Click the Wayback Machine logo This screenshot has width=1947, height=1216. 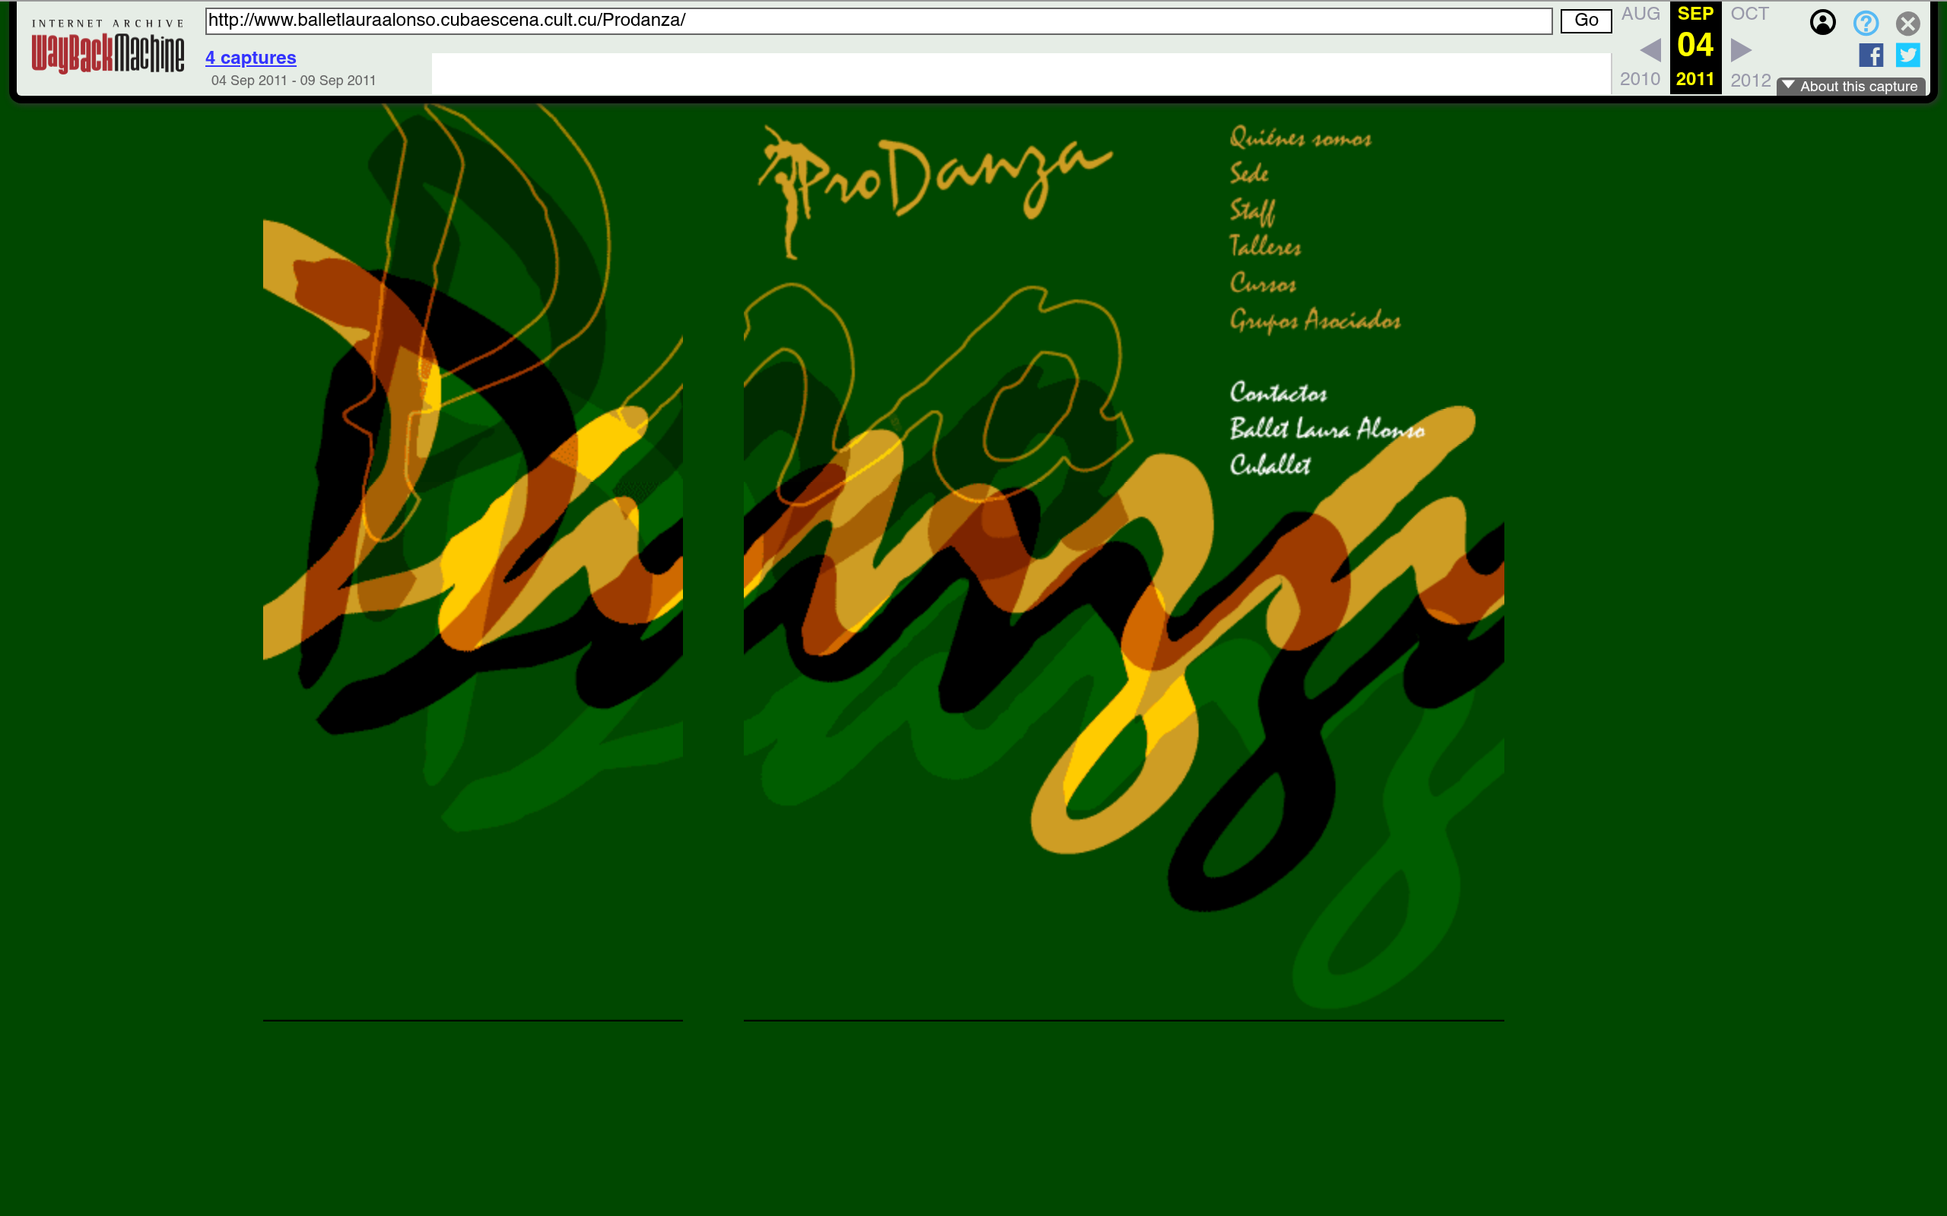click(108, 47)
